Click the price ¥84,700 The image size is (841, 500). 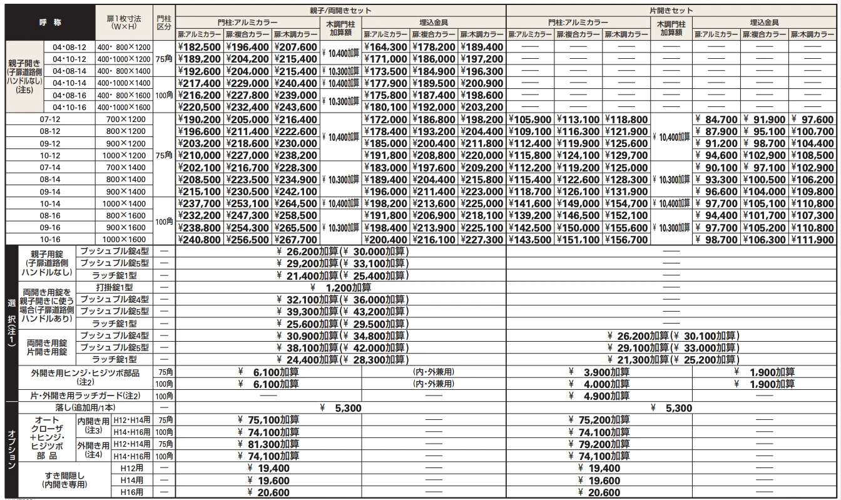pyautogui.click(x=718, y=120)
